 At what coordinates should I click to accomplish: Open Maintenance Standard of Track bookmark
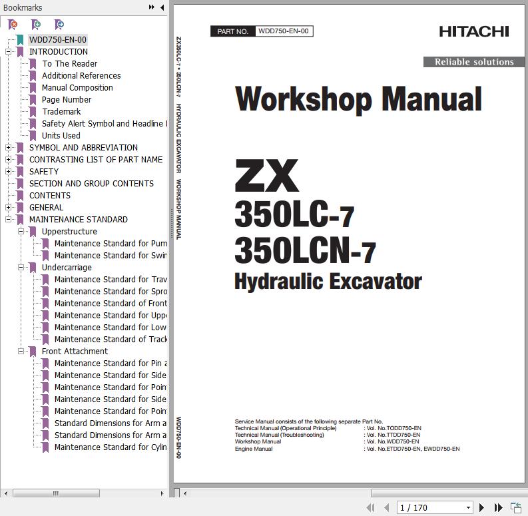[x=111, y=339]
